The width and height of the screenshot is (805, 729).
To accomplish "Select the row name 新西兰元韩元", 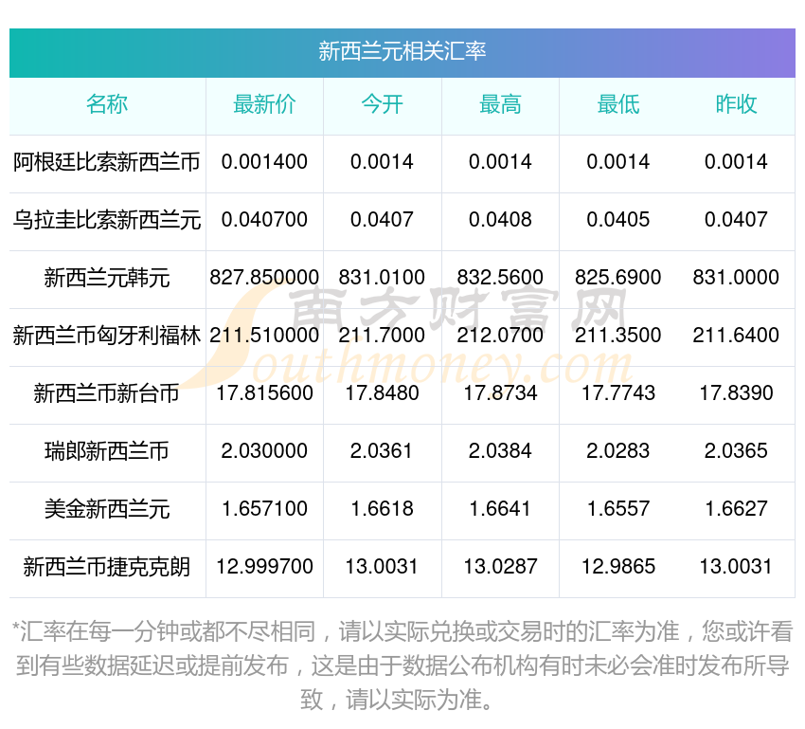I will coord(107,278).
